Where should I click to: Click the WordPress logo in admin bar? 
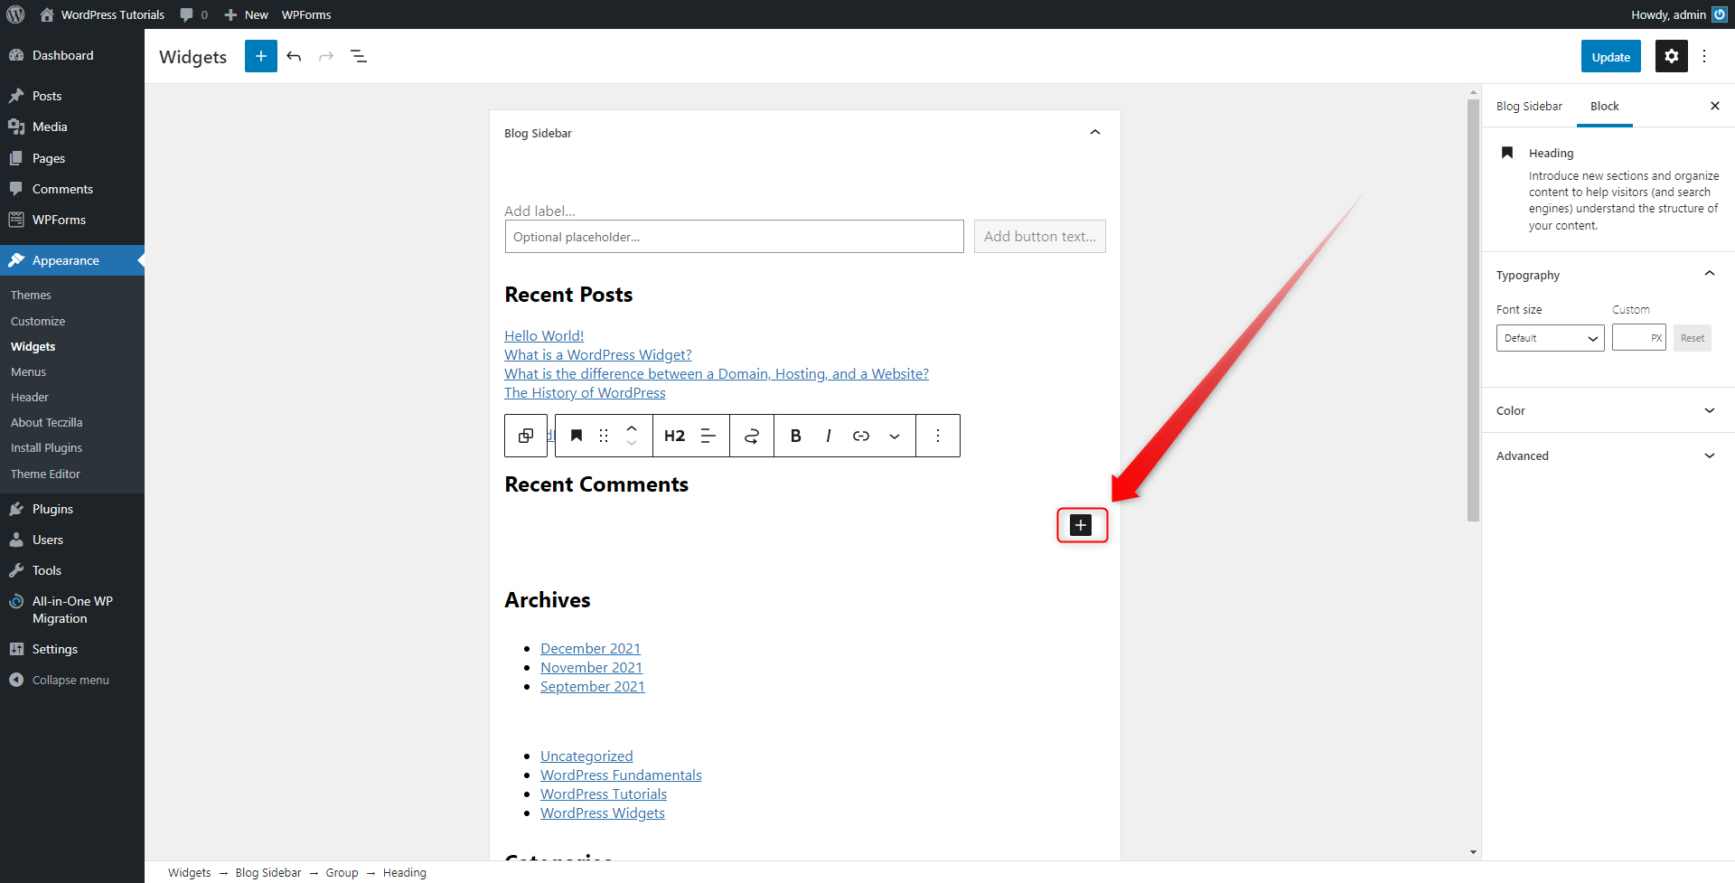15,14
